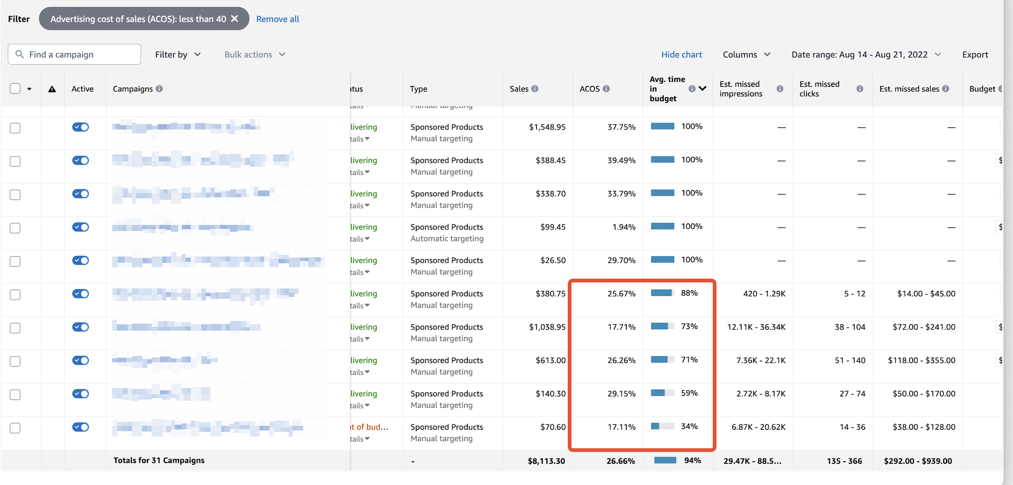1013x485 pixels.
Task: Click the magnifier icon in campaign search
Action: (x=20, y=54)
